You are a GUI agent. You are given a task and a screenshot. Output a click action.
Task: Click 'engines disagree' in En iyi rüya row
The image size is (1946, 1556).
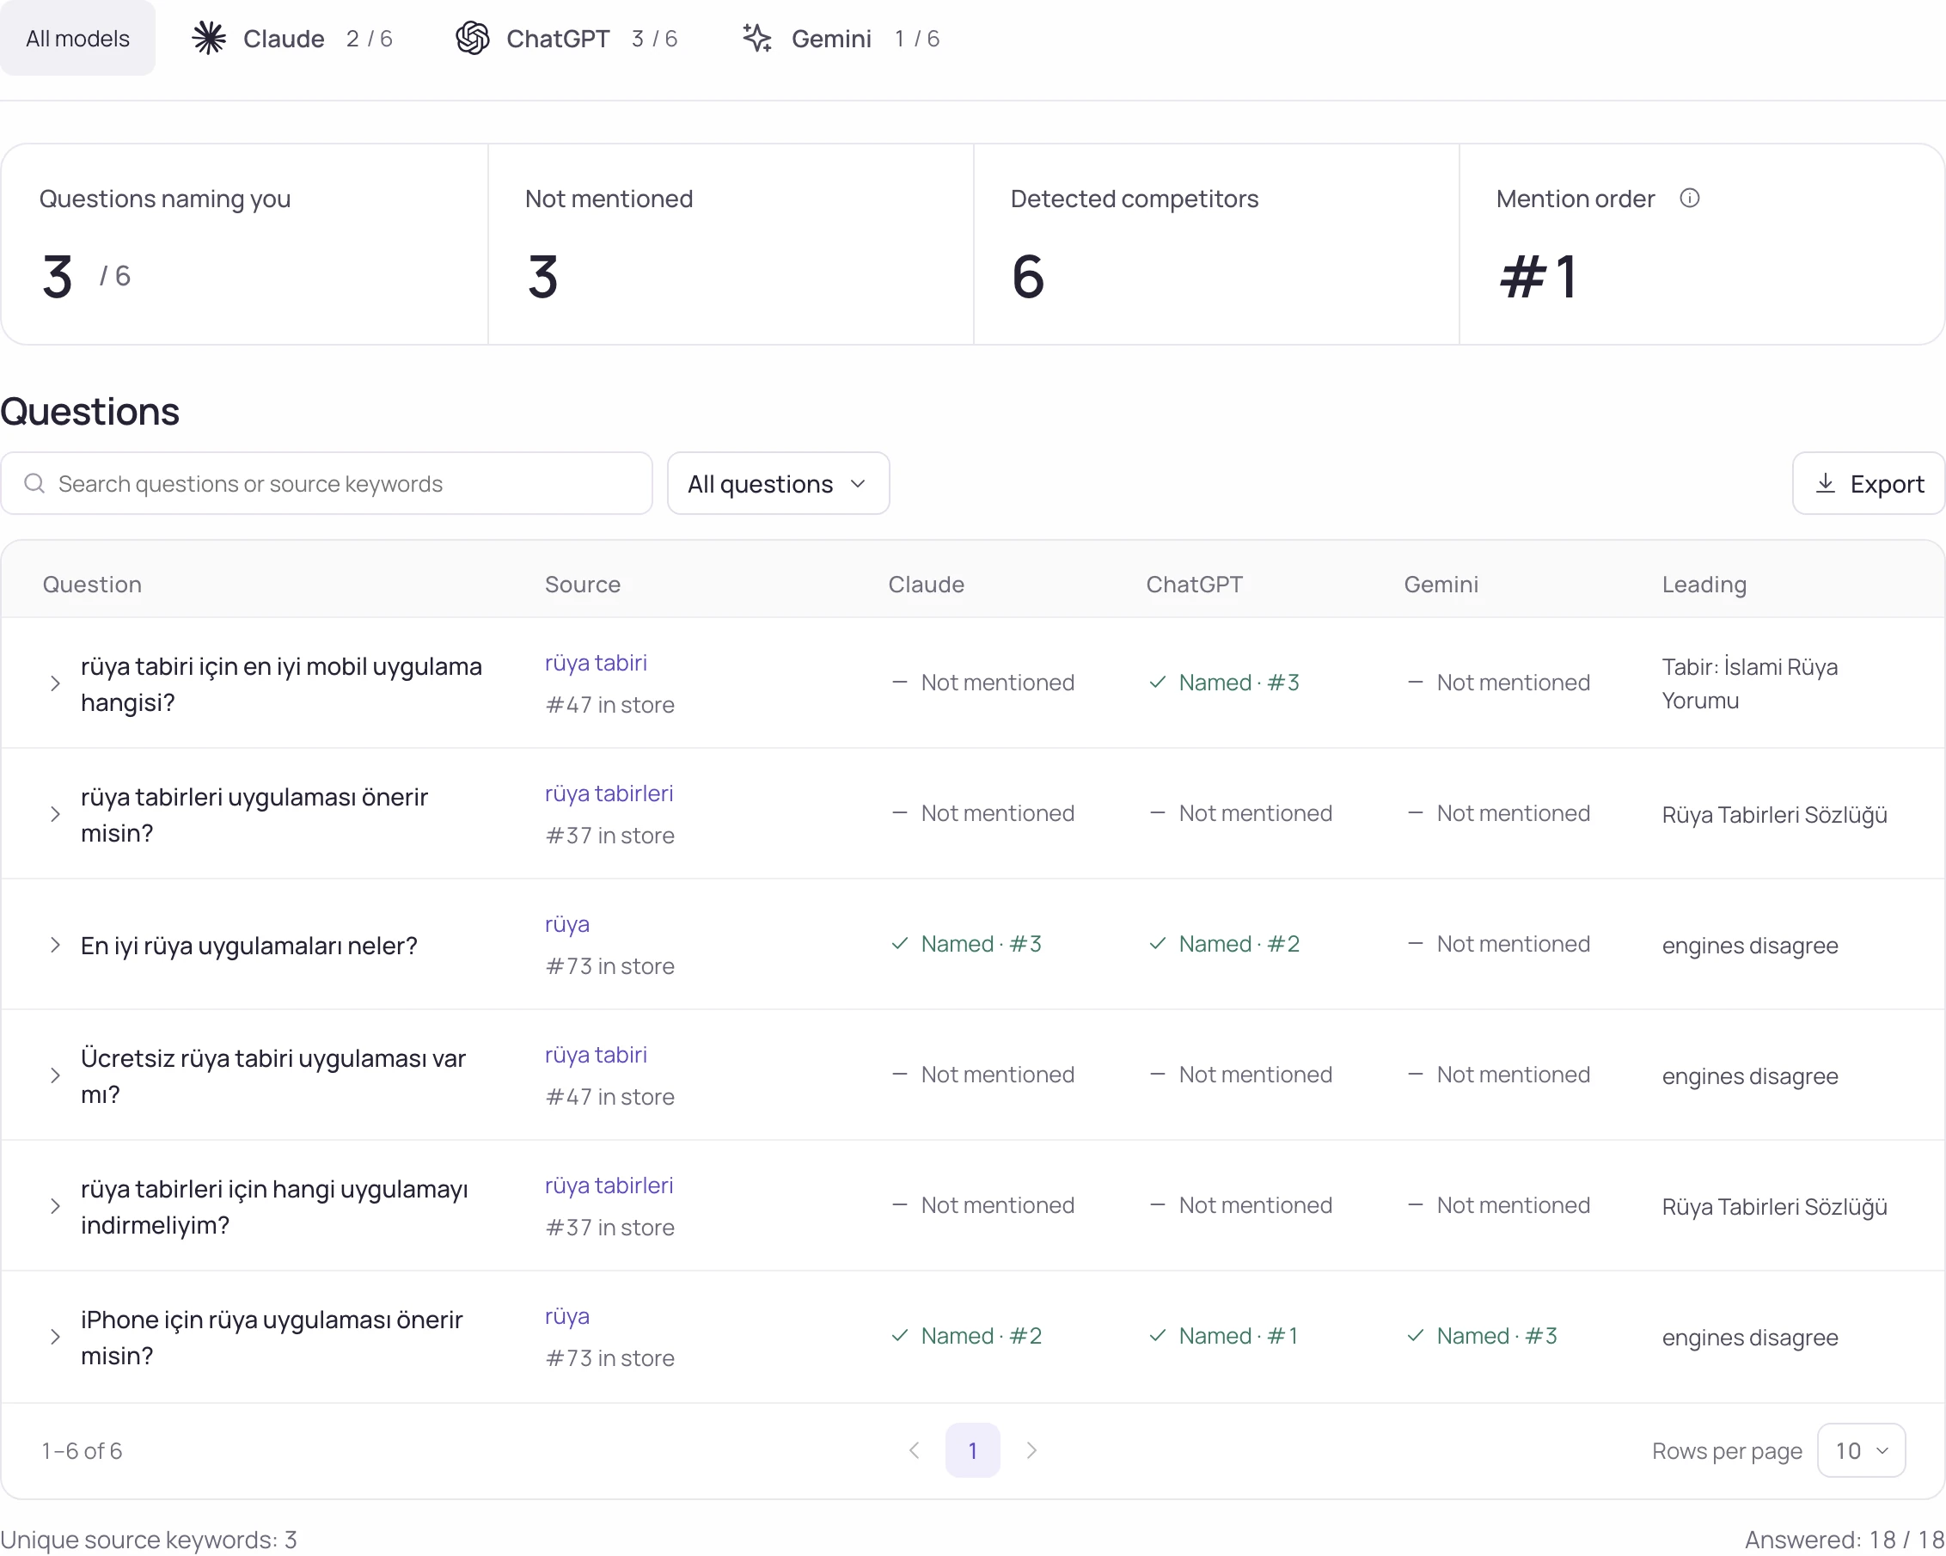pos(1749,946)
